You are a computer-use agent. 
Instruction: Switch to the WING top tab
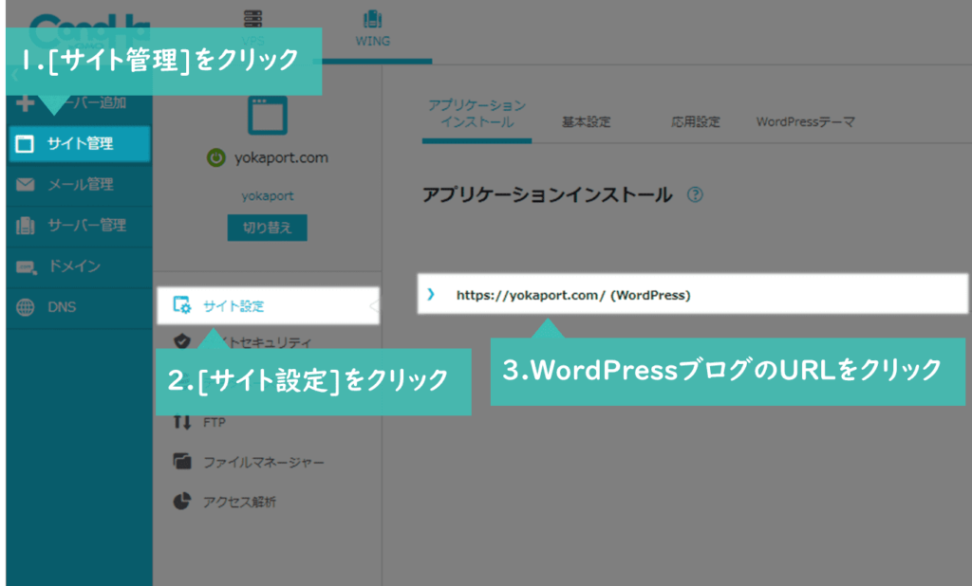point(372,31)
